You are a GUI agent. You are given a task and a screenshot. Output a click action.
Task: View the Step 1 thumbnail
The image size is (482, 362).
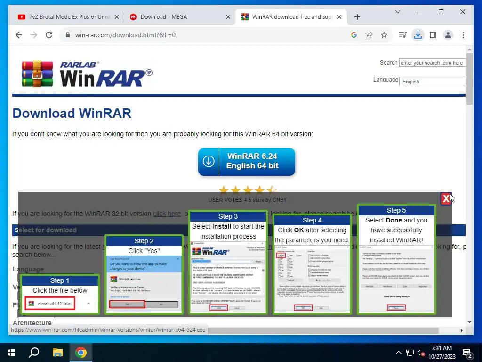point(60,294)
